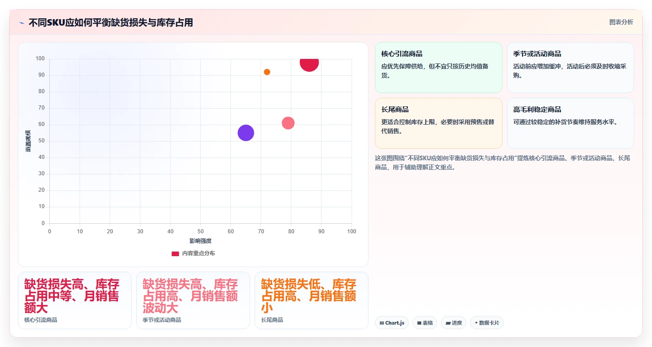Click the 表格 tag chip
Image resolution: width=652 pixels, height=347 pixels.
pos(425,323)
